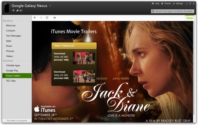Download second trailer in 480p (26 MB)
This screenshot has height=125, width=198.
(61, 75)
